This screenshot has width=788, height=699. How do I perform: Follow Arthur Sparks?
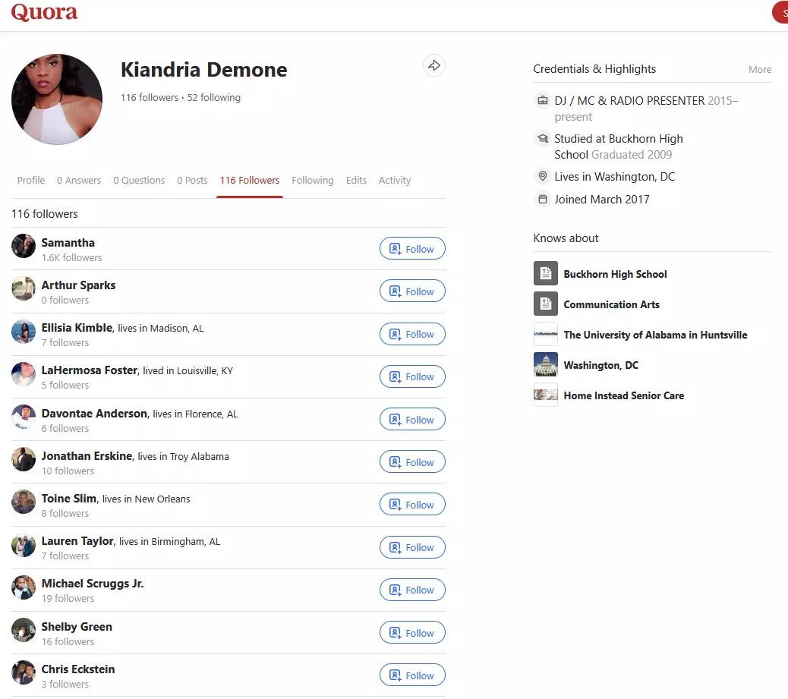point(412,291)
